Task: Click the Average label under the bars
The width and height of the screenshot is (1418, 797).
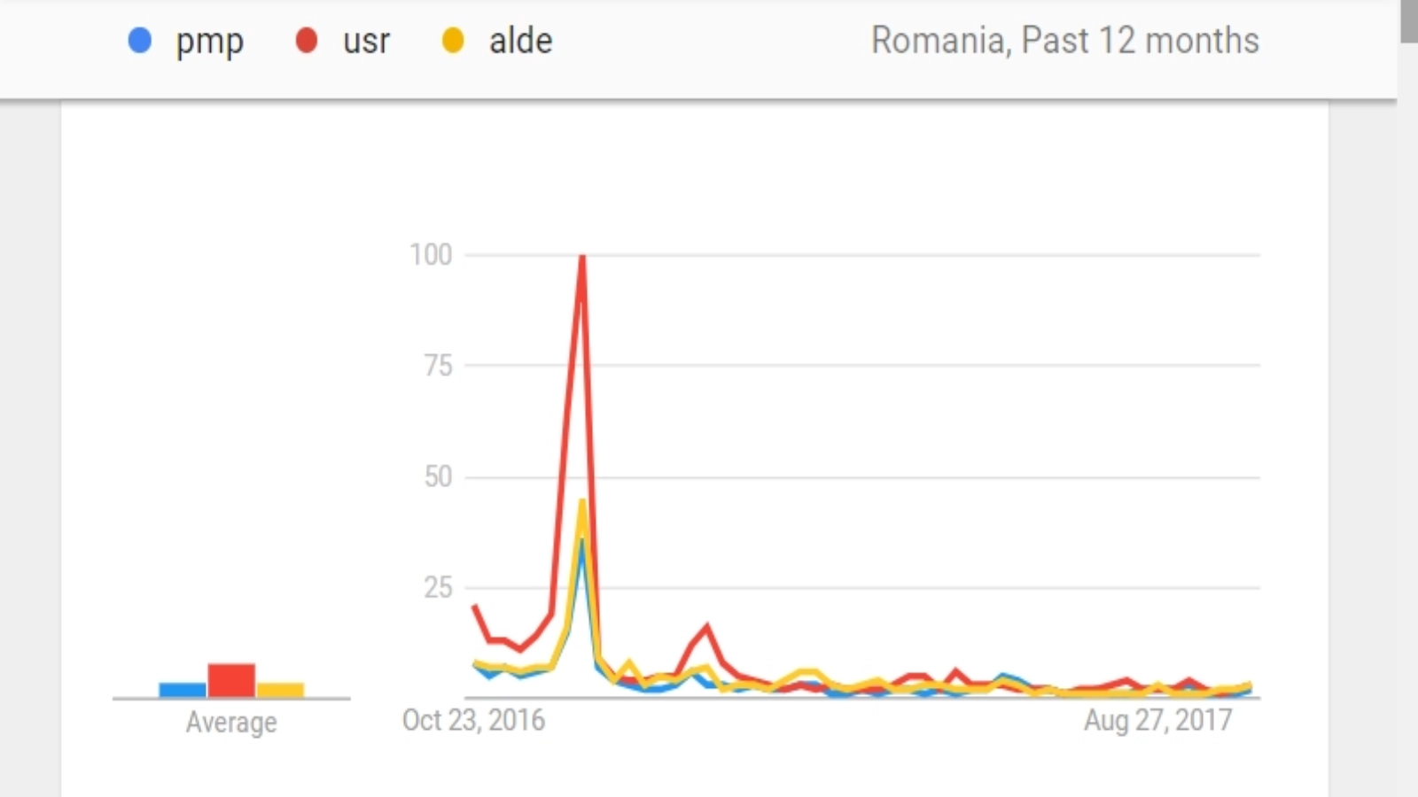Action: point(231,723)
